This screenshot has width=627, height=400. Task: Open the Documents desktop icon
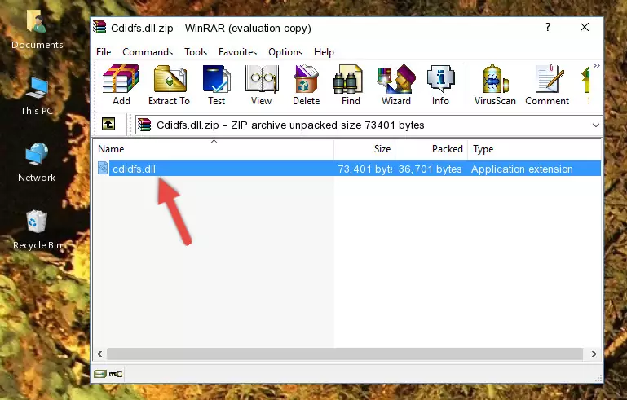[x=37, y=29]
